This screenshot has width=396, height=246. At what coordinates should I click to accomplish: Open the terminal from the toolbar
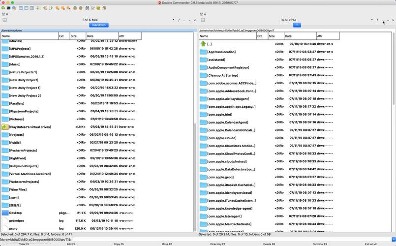pyautogui.click(x=8, y=8)
